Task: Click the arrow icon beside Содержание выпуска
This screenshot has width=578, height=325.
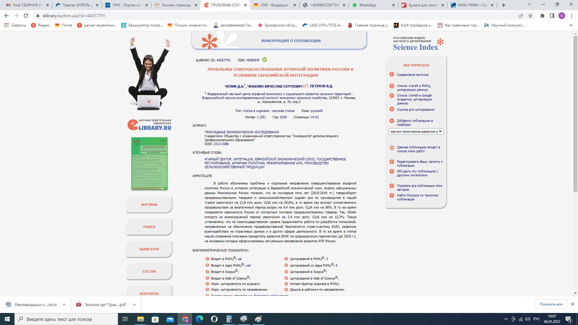Action: 392,74
